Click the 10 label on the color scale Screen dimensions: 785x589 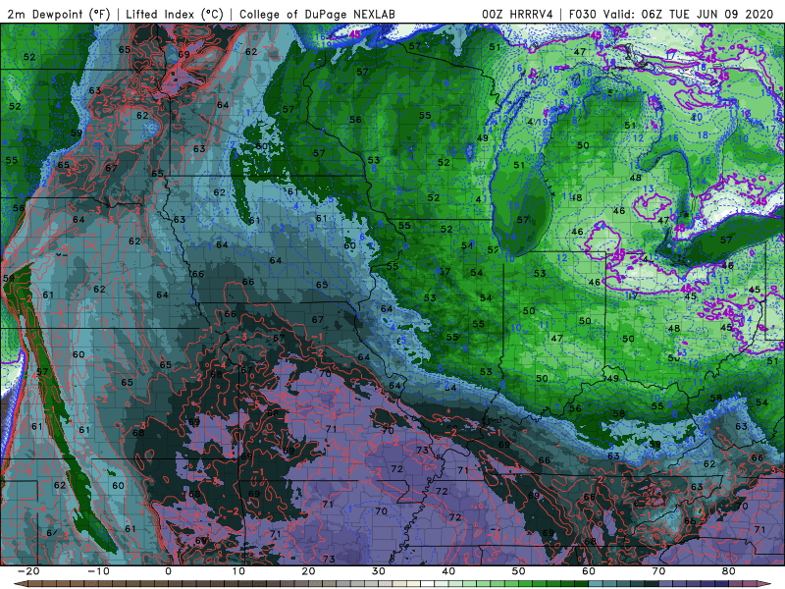[x=238, y=571]
